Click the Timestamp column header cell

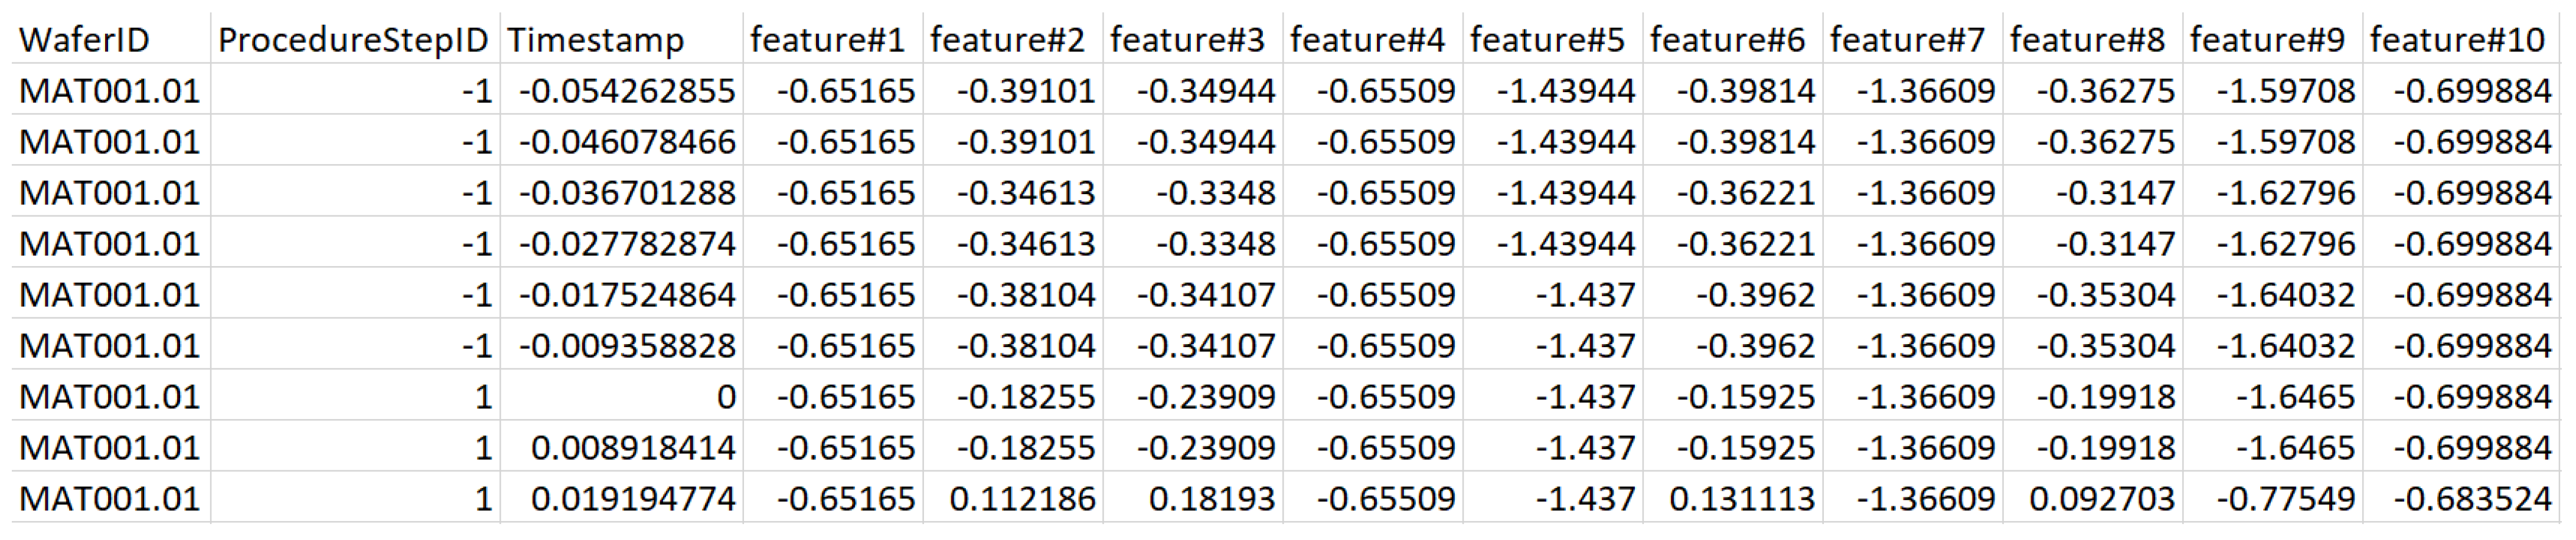[621, 40]
